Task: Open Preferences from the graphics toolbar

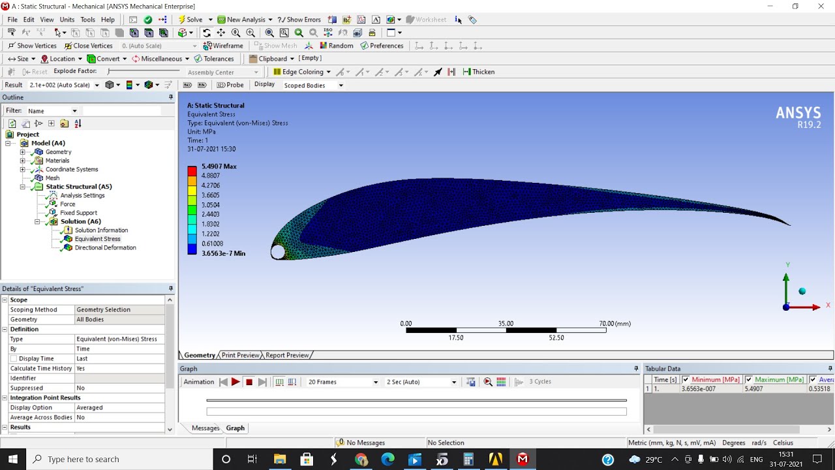Action: 382,46
